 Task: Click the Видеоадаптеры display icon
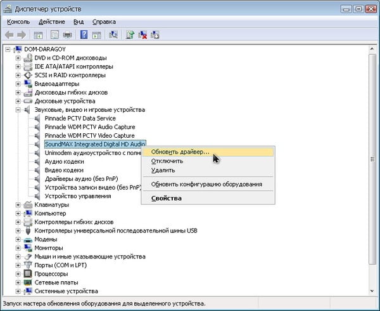[28, 84]
